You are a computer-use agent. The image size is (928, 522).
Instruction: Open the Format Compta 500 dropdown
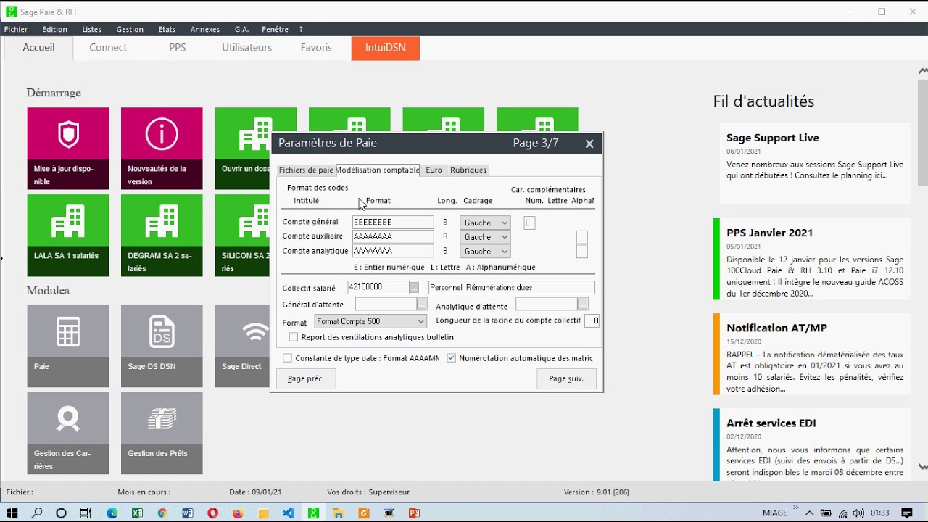click(x=370, y=321)
